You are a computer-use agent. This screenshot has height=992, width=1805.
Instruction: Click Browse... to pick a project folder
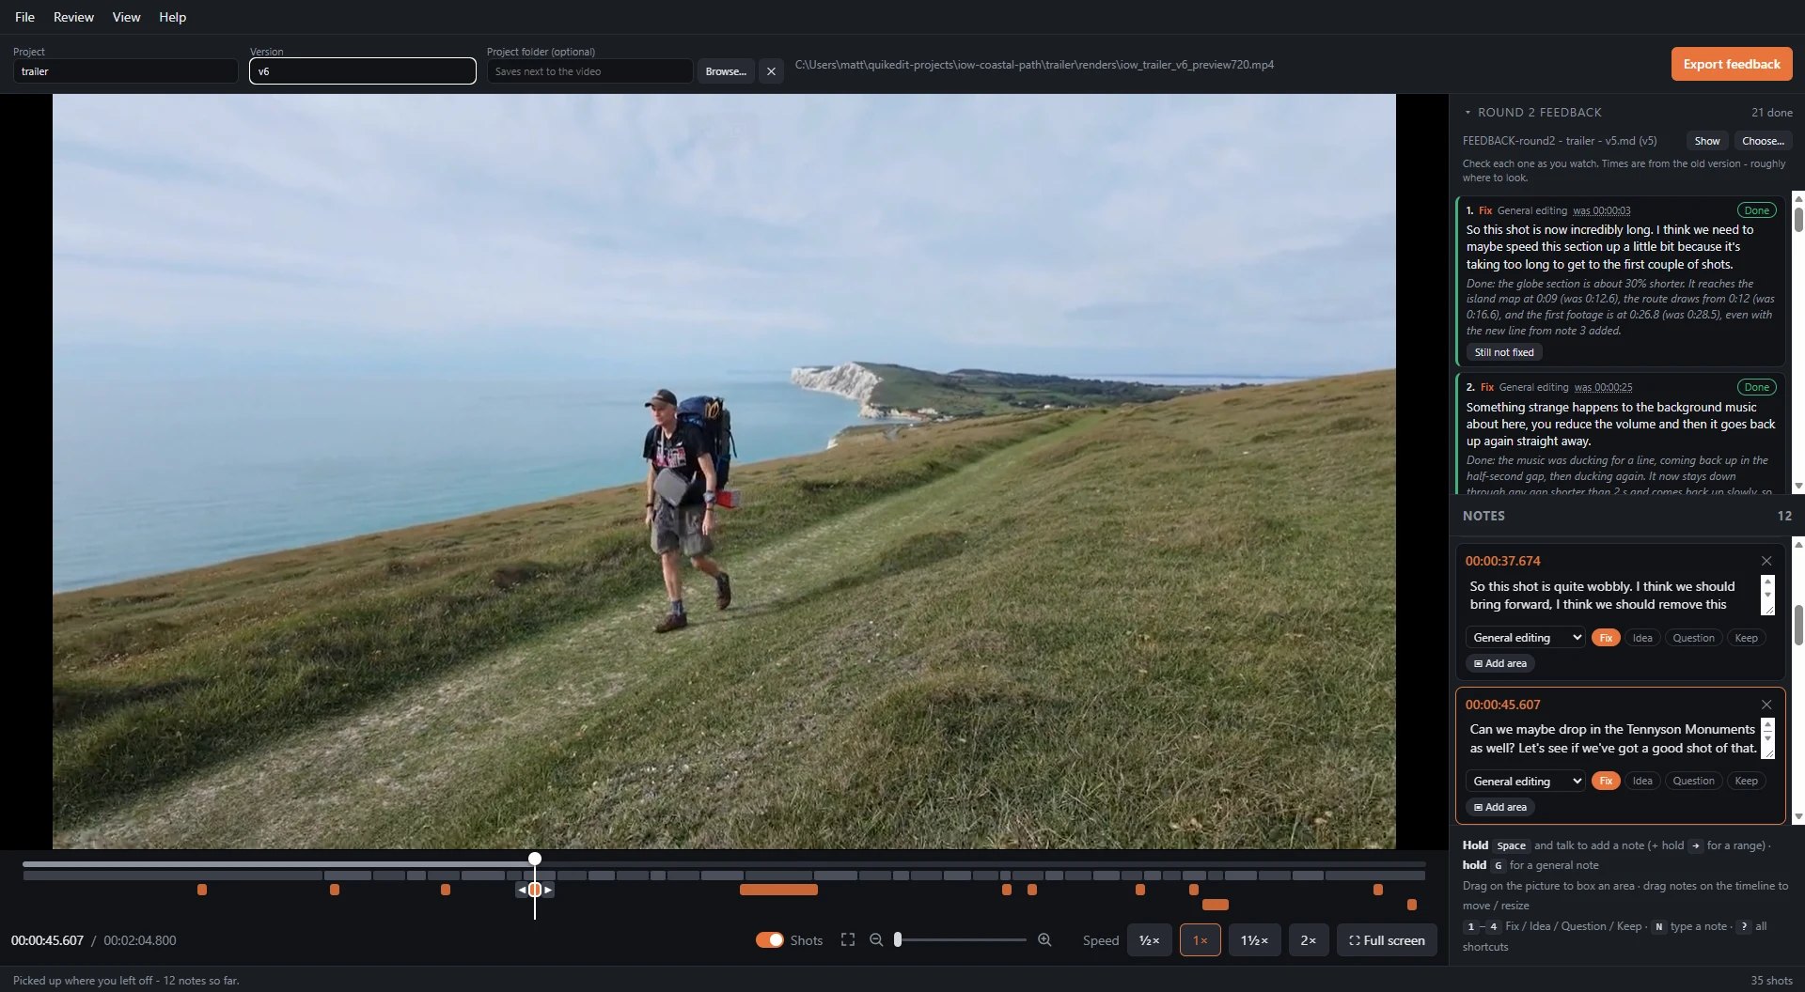(726, 71)
